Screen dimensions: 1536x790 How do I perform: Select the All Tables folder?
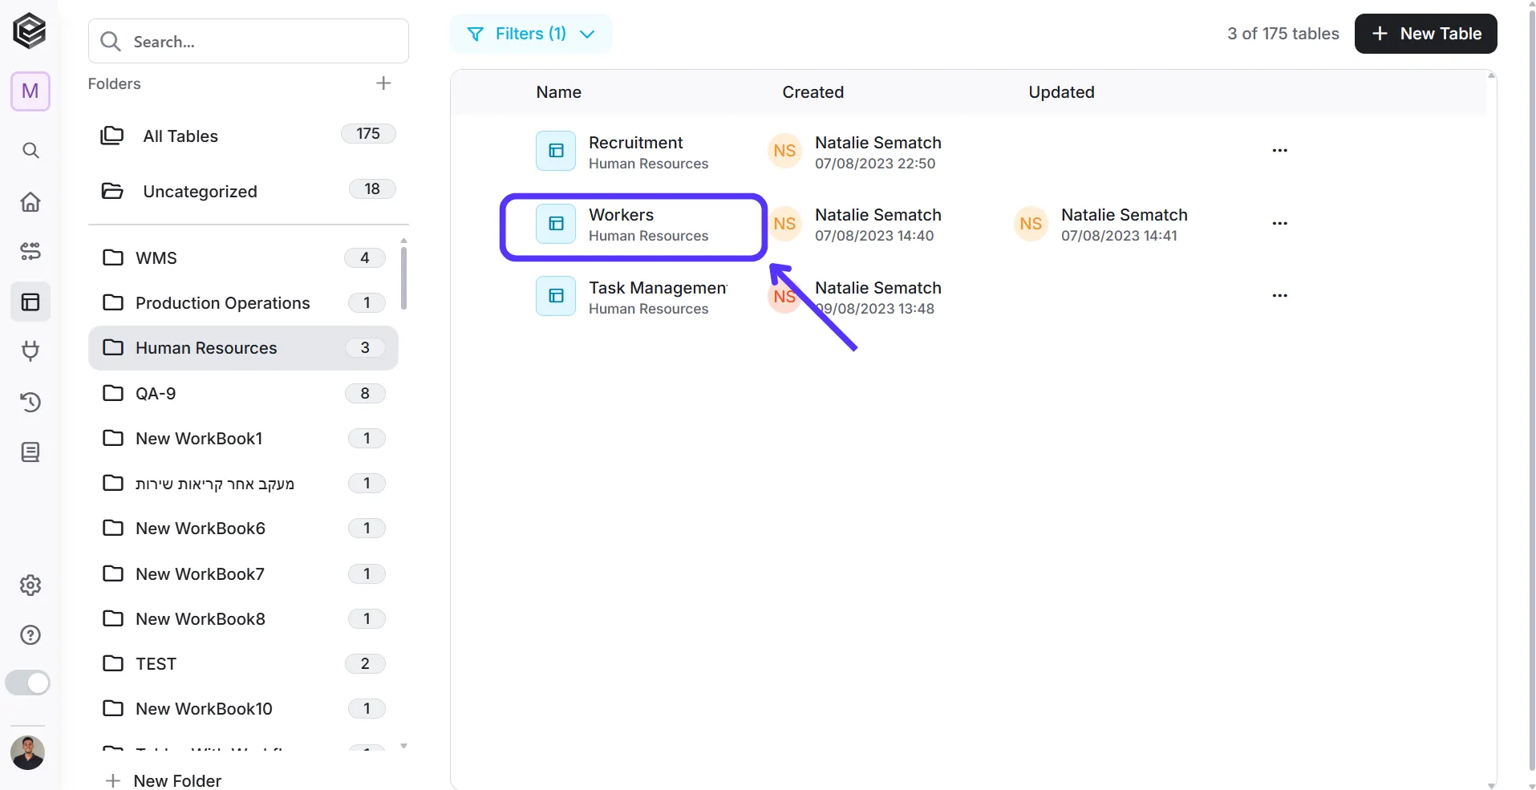[248, 136]
